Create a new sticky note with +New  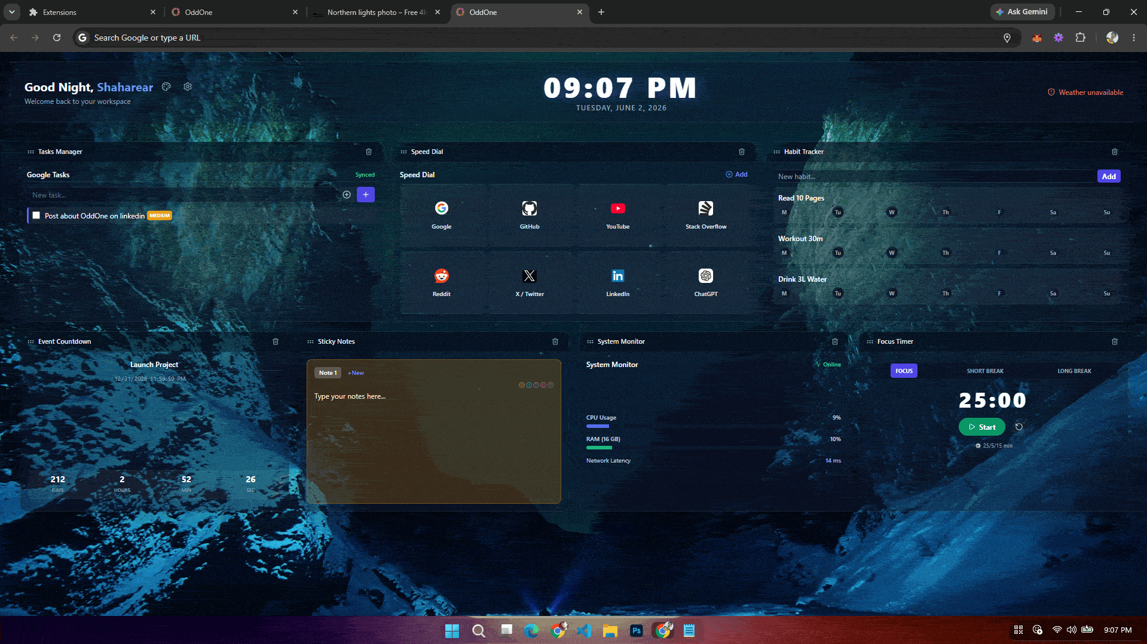pos(356,373)
